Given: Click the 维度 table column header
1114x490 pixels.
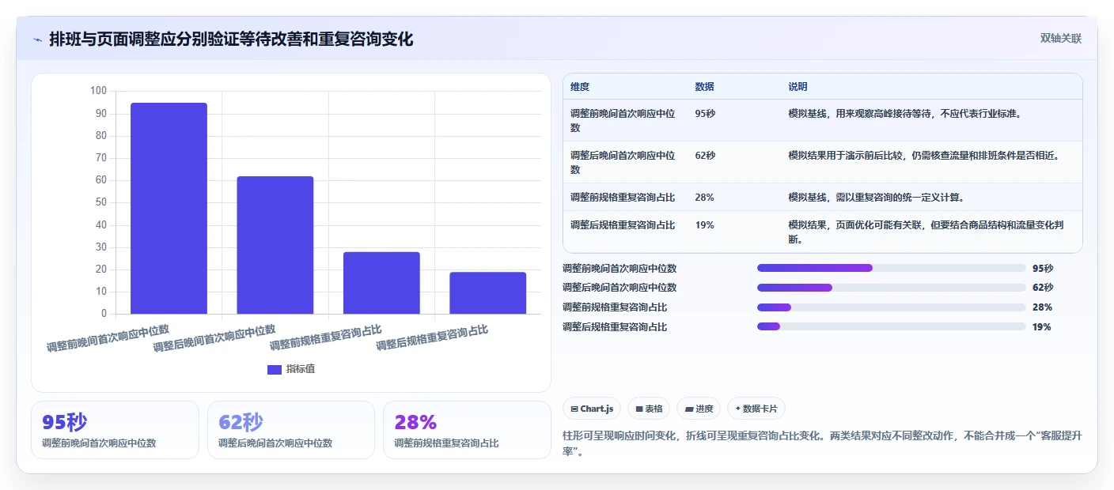Looking at the screenshot, I should click(x=580, y=87).
